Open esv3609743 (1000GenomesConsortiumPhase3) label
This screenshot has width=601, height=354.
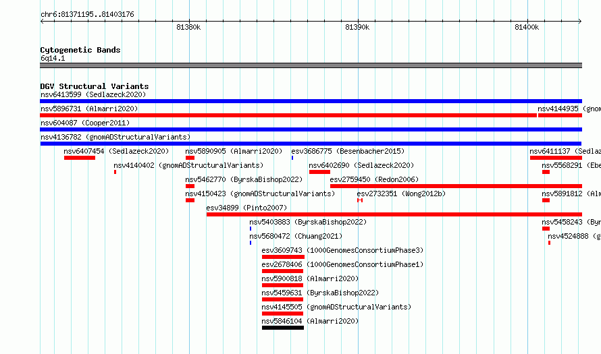[x=342, y=250]
